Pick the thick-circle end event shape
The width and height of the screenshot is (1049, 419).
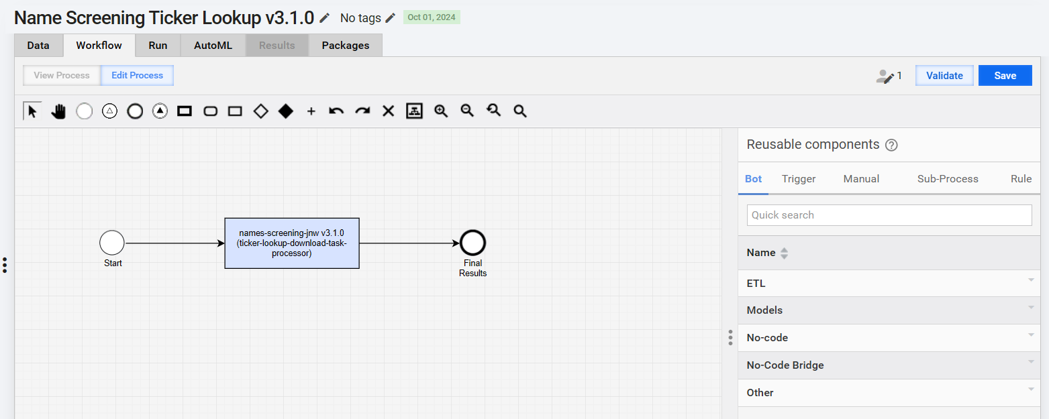tap(135, 111)
